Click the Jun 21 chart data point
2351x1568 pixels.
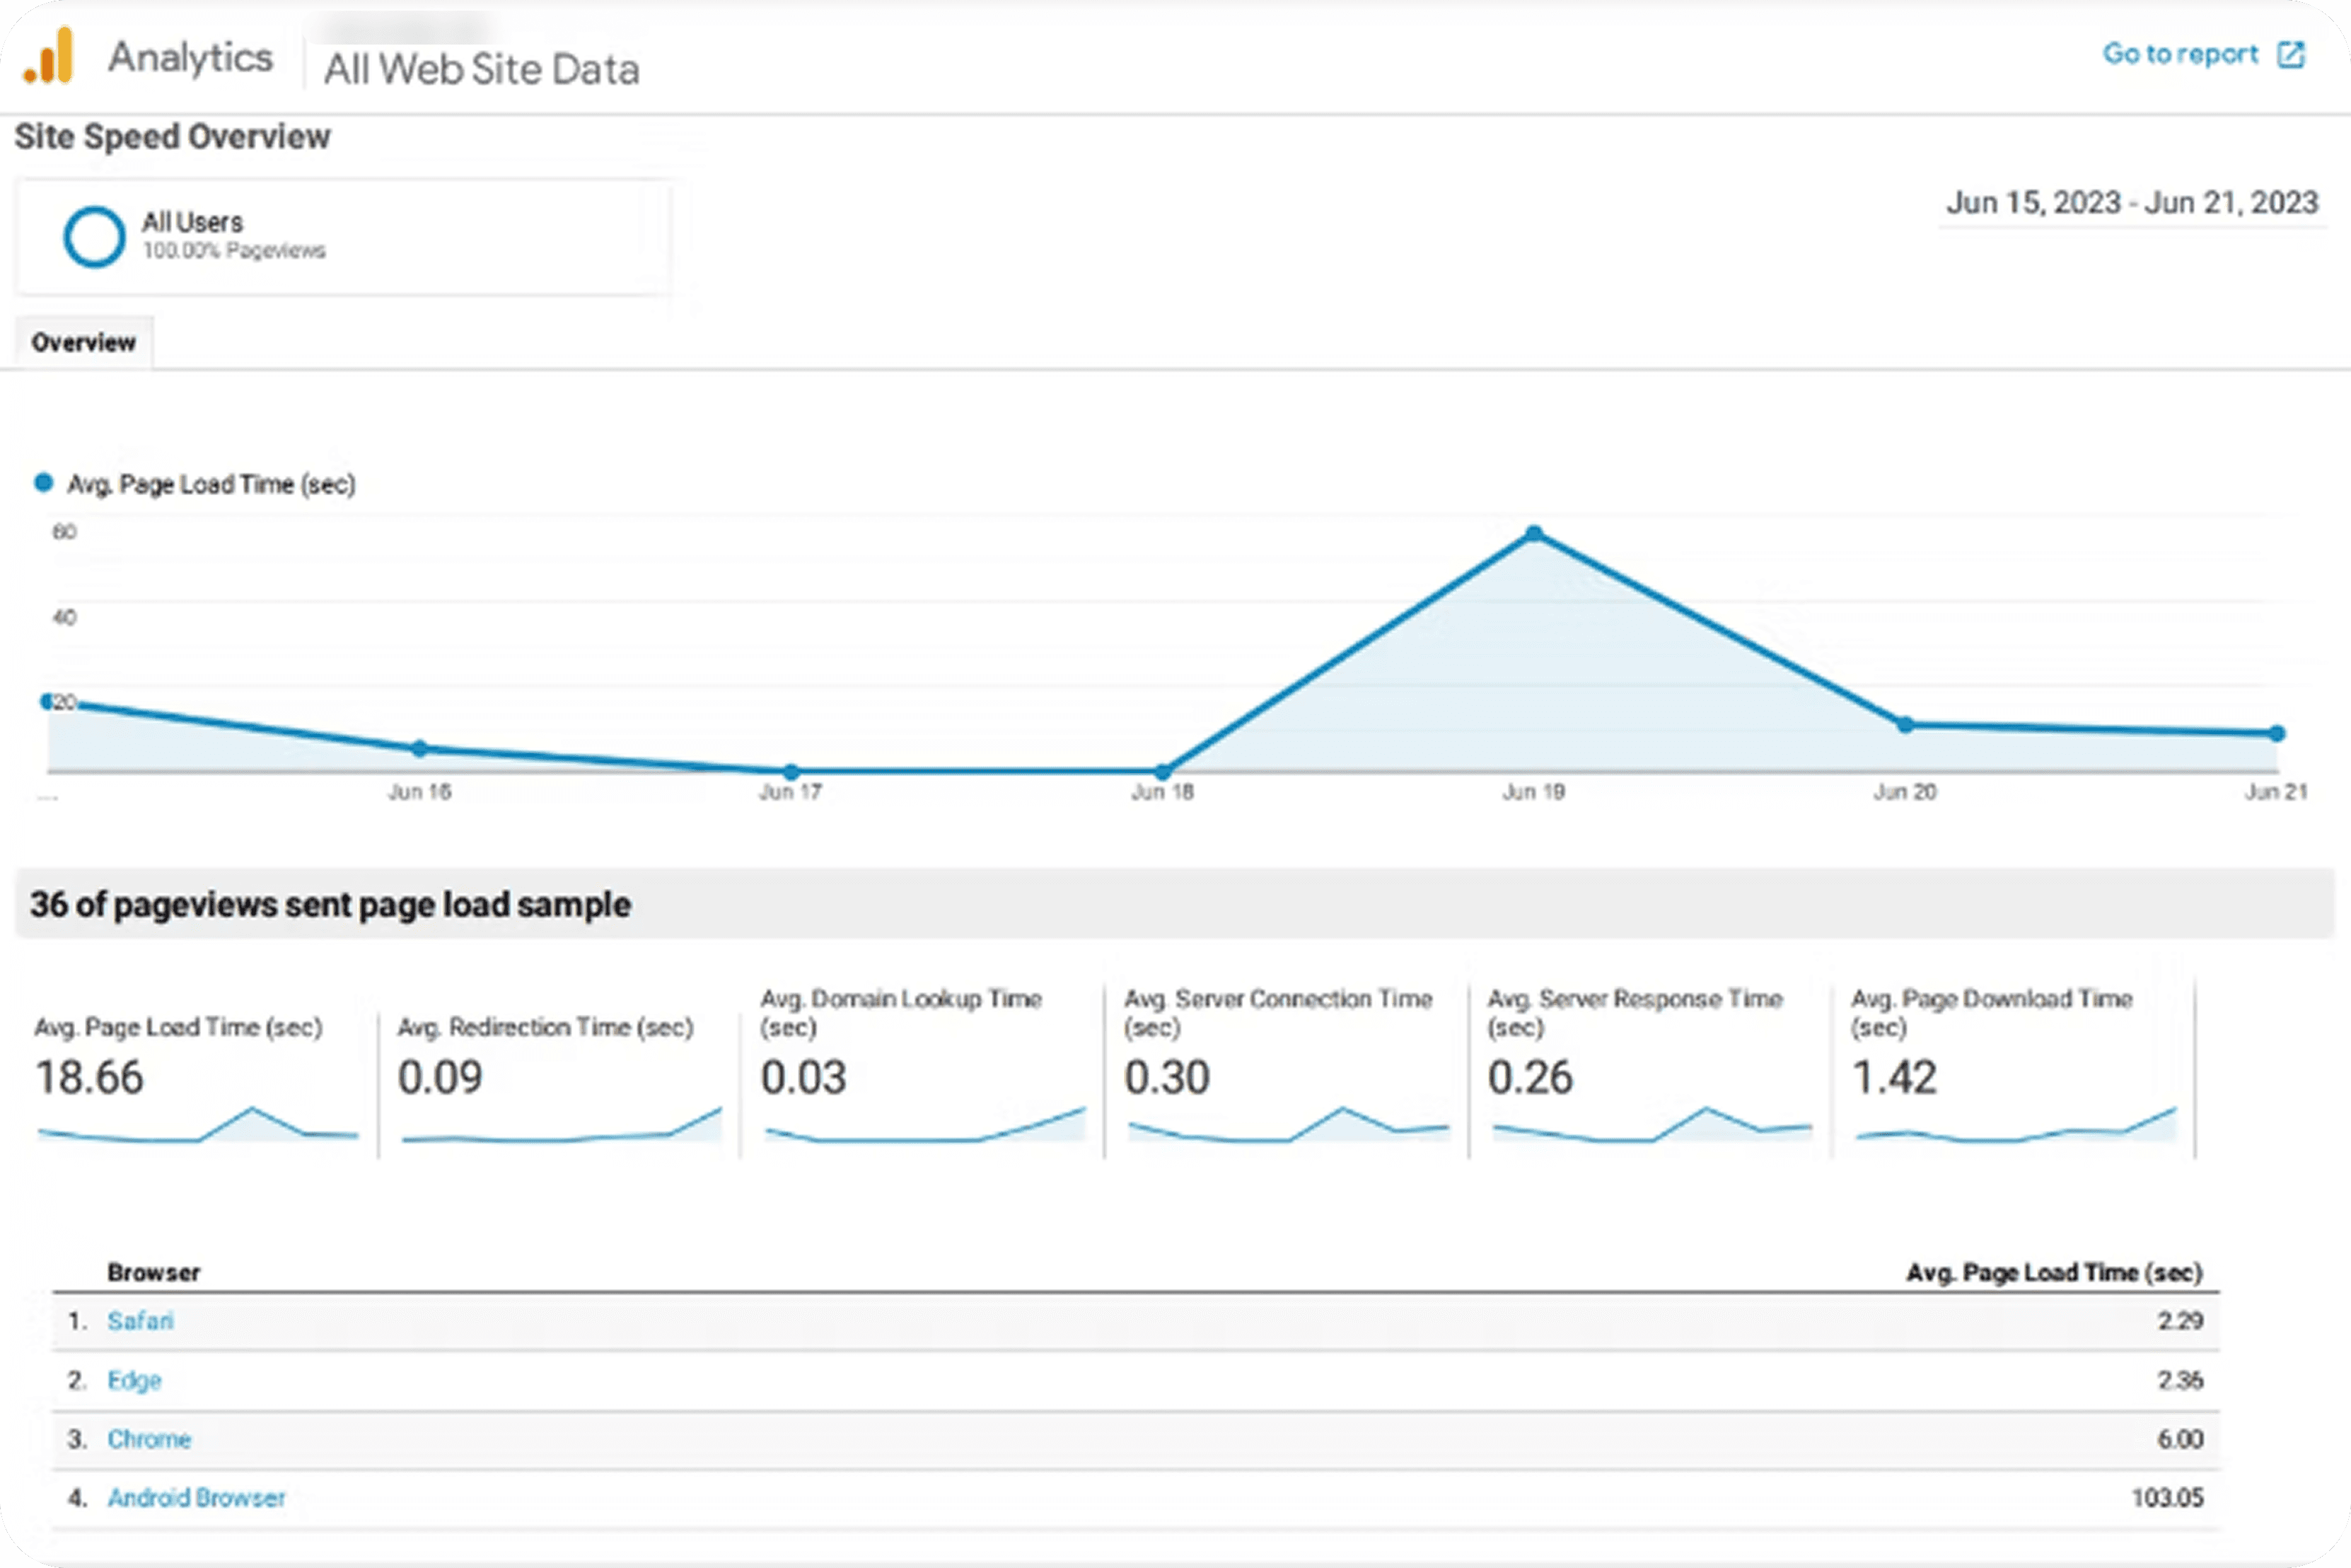[x=2277, y=733]
